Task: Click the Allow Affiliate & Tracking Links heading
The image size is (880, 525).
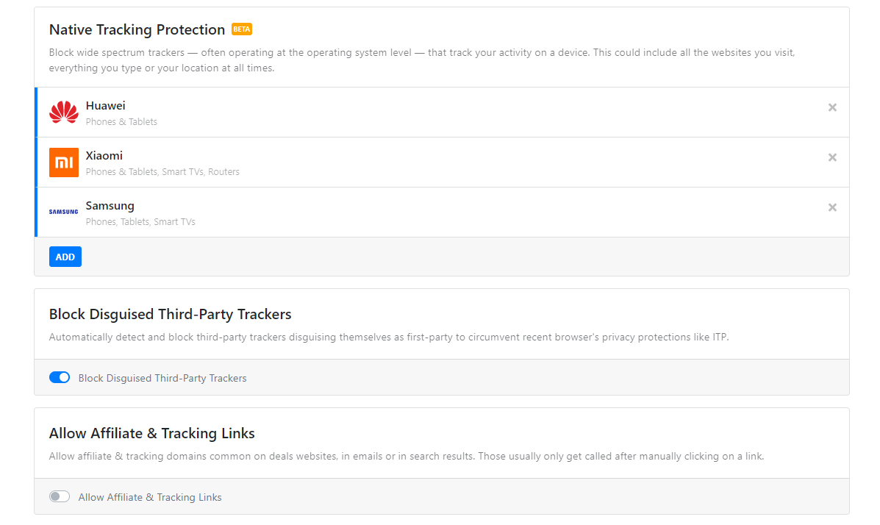Action: pos(151,433)
